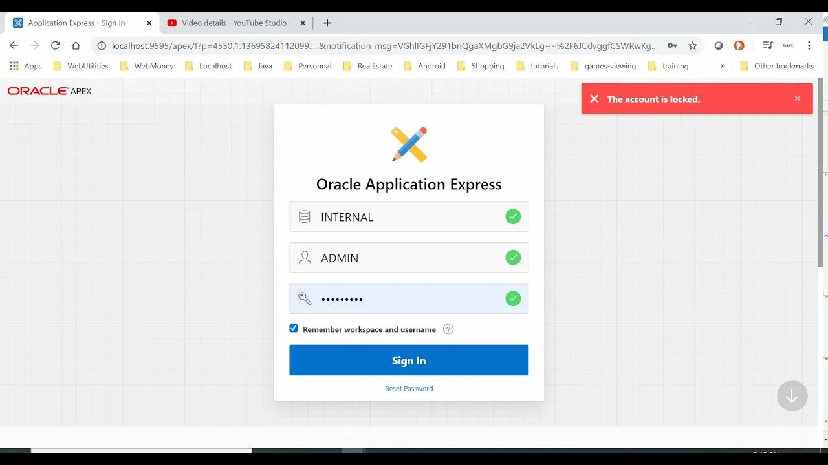This screenshot has height=465, width=828.
Task: Click the round down-arrow scroll button
Action: pyautogui.click(x=792, y=396)
